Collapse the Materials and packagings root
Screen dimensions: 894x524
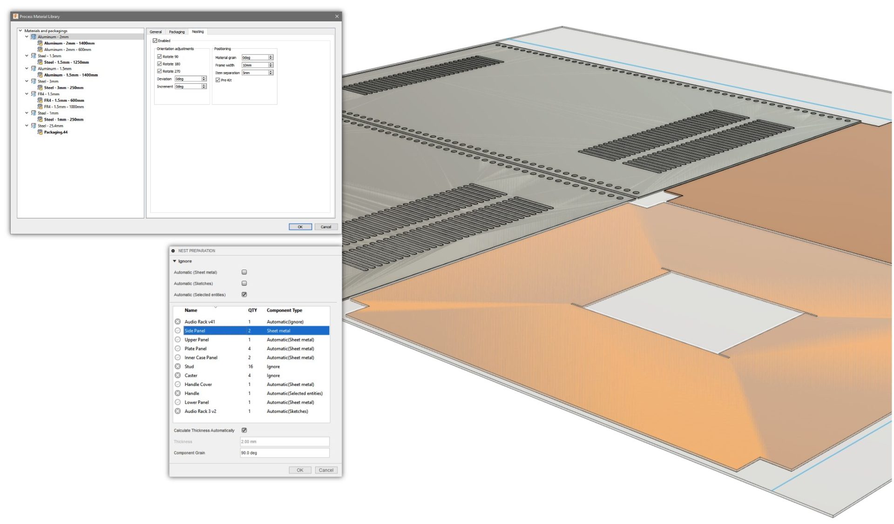tap(20, 31)
